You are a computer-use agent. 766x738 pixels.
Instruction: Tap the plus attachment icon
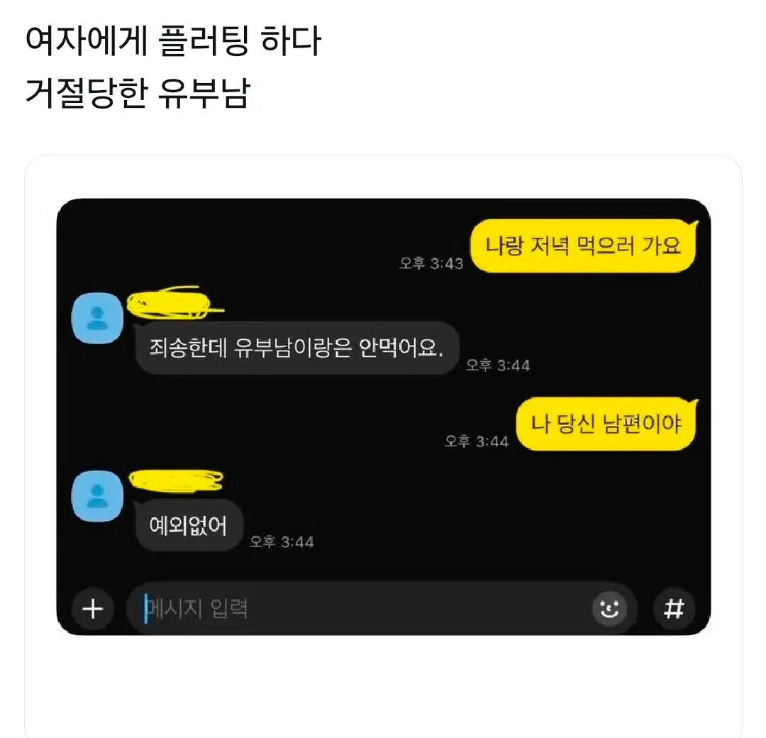pos(93,609)
